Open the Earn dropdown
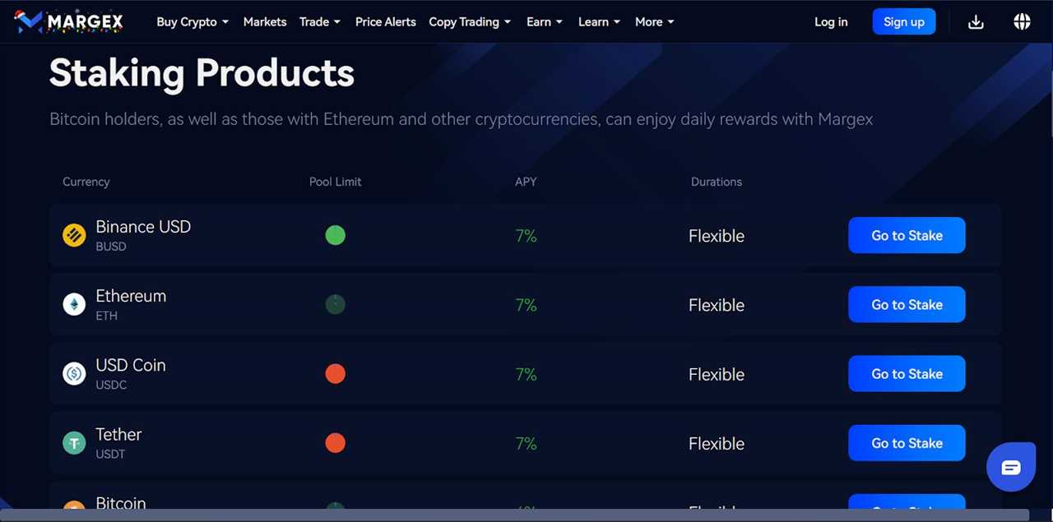The image size is (1053, 522). point(544,21)
